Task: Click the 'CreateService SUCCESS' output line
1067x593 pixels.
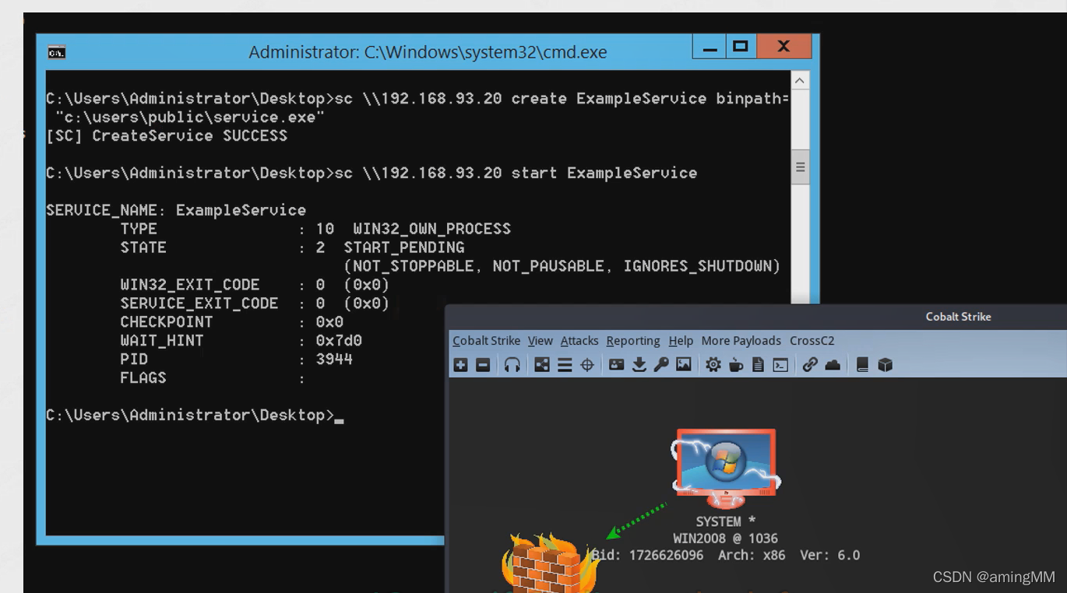Action: (167, 135)
